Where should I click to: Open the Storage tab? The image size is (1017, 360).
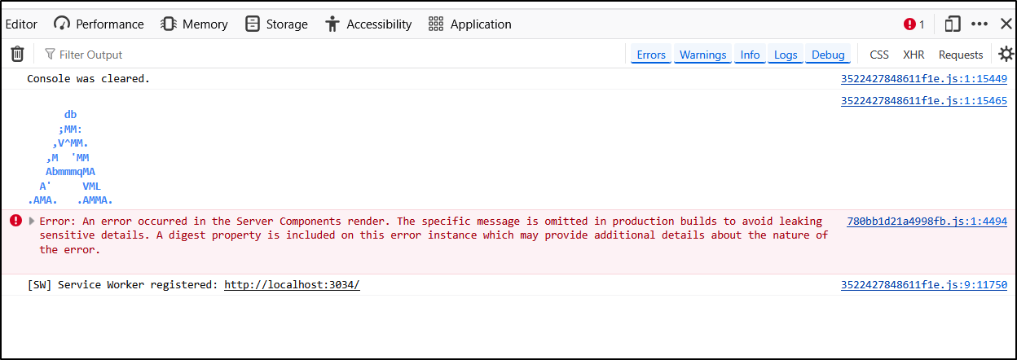coord(276,24)
